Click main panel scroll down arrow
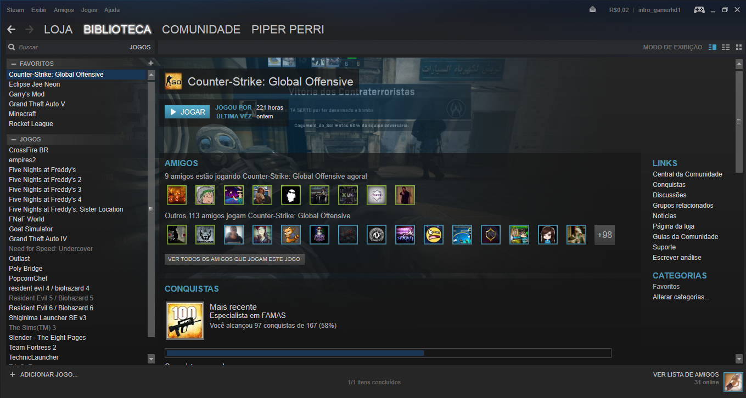This screenshot has width=746, height=398. (x=739, y=359)
